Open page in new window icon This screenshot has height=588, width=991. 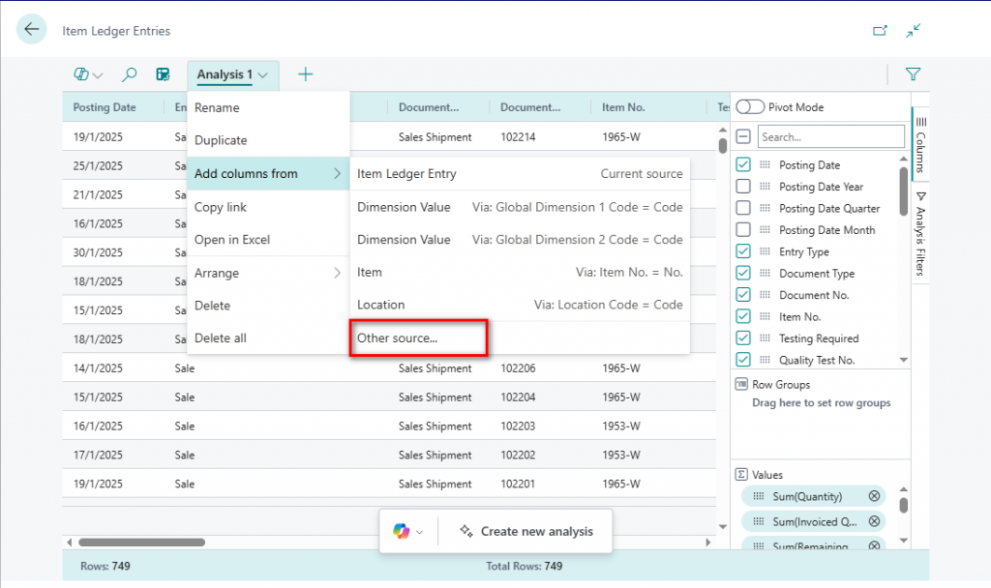click(880, 31)
